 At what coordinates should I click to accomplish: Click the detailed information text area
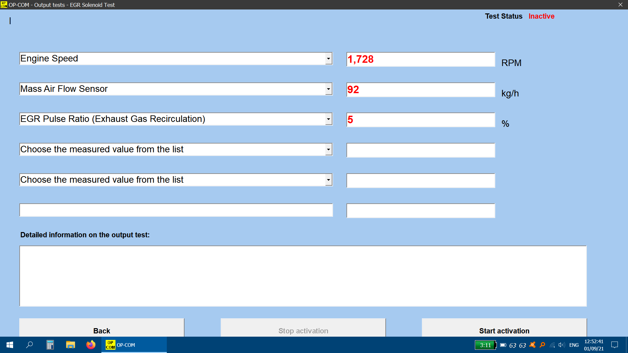[x=303, y=276]
